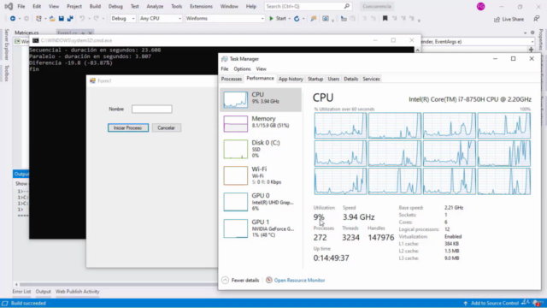Open the Debug menu in menu bar

pyautogui.click(x=115, y=6)
